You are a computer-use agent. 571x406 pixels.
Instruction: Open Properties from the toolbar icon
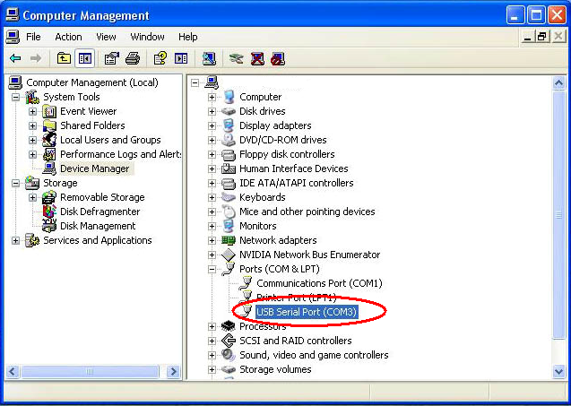click(x=112, y=58)
